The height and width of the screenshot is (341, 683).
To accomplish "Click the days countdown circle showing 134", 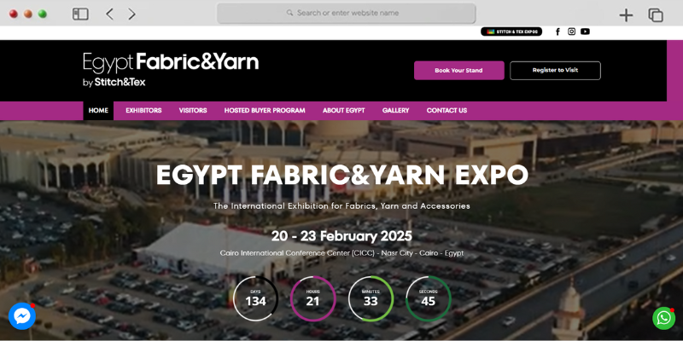I will point(255,298).
